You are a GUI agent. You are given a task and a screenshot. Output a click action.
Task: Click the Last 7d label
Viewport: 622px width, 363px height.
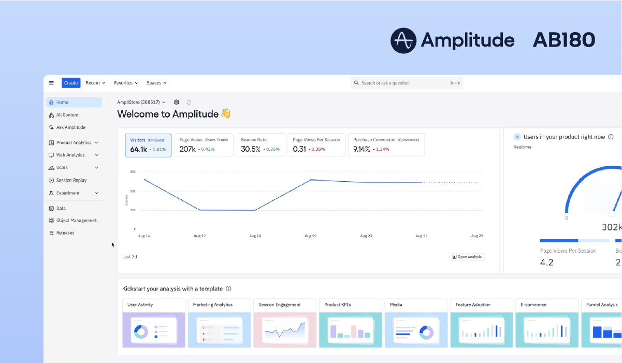pos(129,257)
